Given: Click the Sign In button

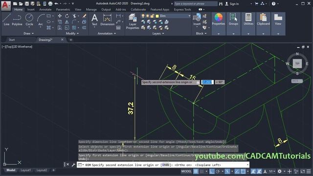Looking at the screenshot, I should pyautogui.click(x=232, y=4).
